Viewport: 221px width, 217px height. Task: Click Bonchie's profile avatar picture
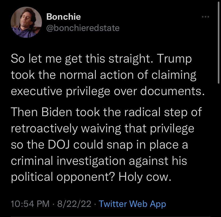(26, 22)
